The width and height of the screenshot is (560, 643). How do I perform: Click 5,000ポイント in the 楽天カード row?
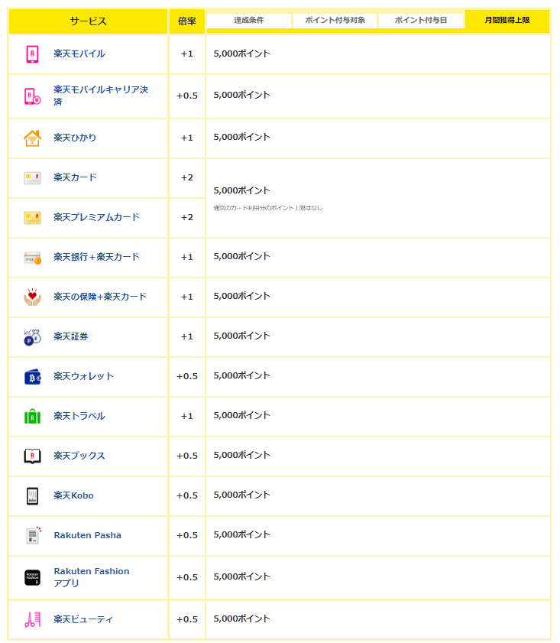(241, 190)
